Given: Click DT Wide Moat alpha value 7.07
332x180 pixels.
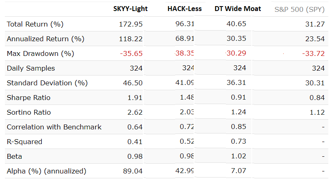Looking at the screenshot, I should tap(238, 171).
